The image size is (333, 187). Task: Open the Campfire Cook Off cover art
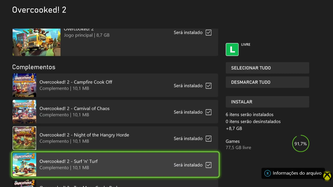(24, 85)
